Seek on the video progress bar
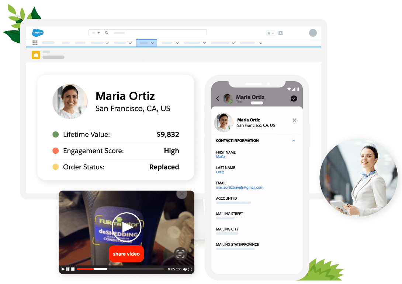The height and width of the screenshot is (284, 402). click(120, 269)
